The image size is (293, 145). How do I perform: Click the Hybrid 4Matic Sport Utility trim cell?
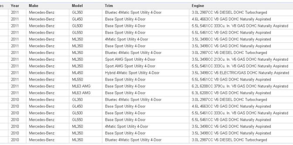(132, 73)
